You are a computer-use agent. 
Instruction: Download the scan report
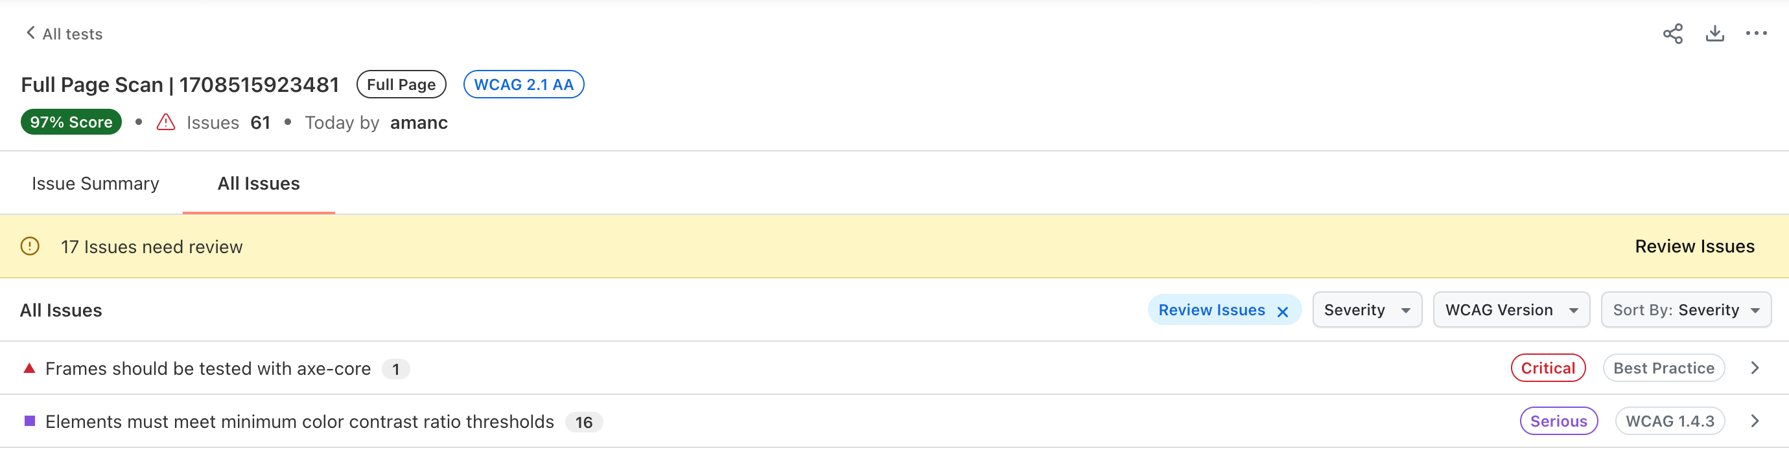[1714, 33]
